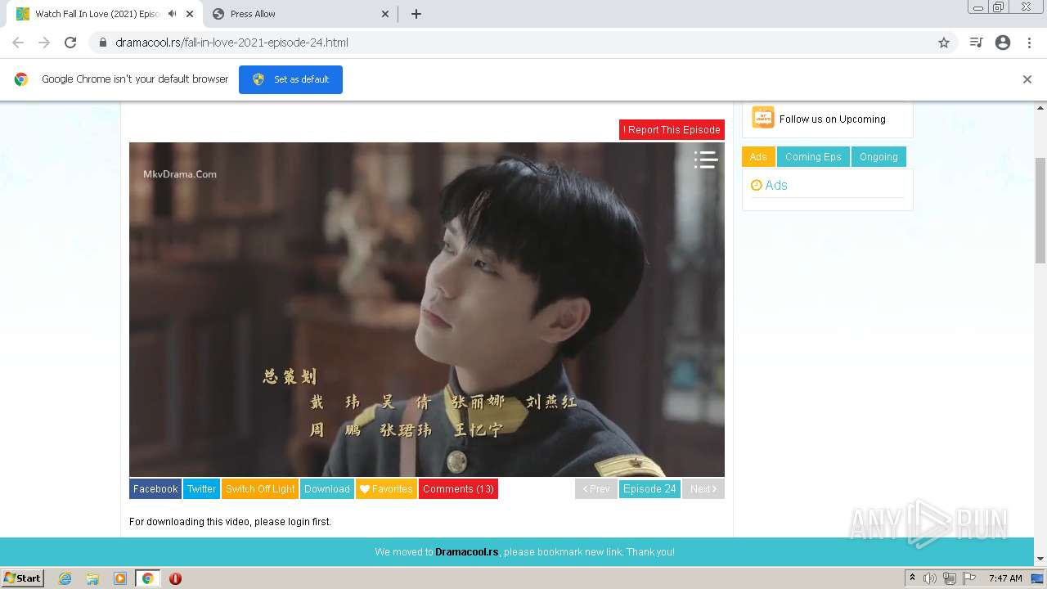Switch to the Coming Eps tab
This screenshot has height=589, width=1047.
(813, 157)
